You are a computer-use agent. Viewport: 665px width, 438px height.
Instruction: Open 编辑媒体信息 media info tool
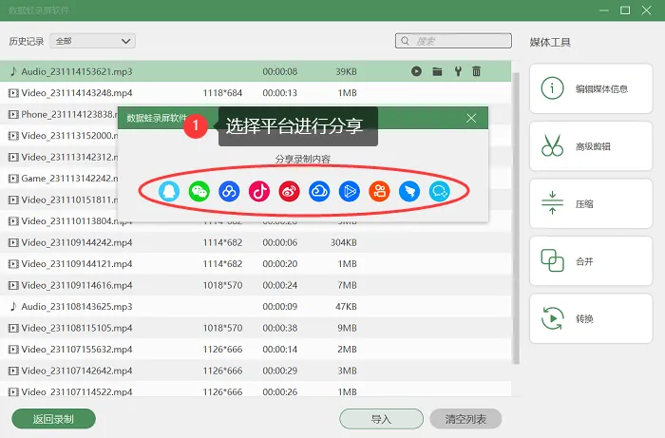click(x=591, y=88)
